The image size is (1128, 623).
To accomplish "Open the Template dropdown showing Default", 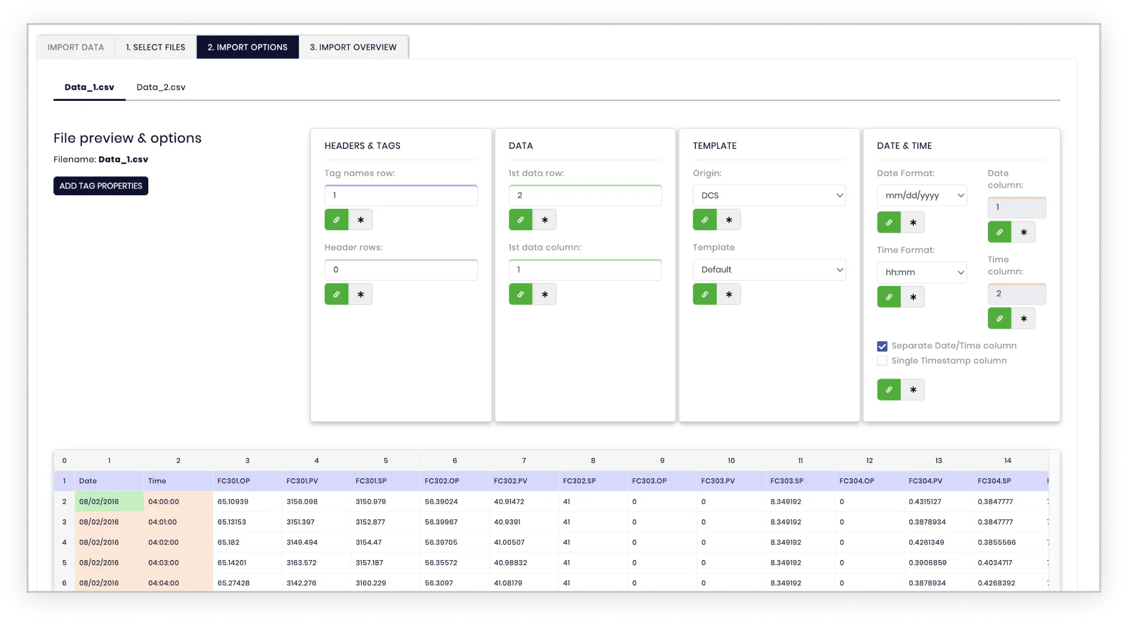I will [769, 269].
